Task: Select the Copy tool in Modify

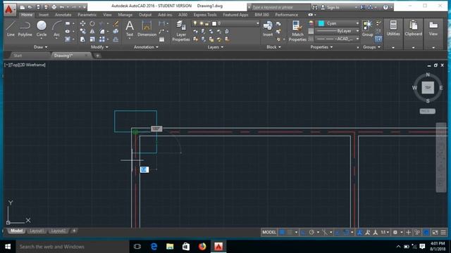Action: 82,31
